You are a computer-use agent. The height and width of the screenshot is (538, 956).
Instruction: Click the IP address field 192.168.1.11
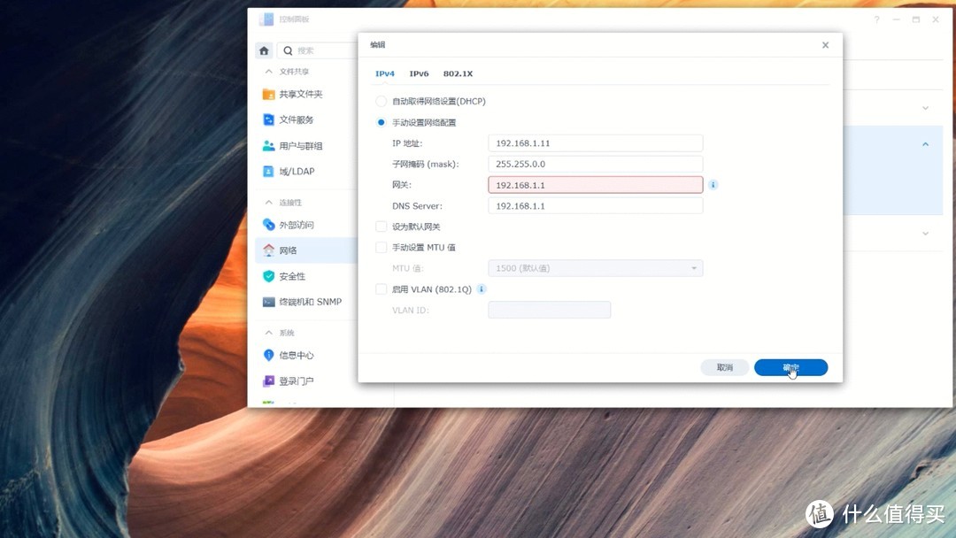(595, 143)
